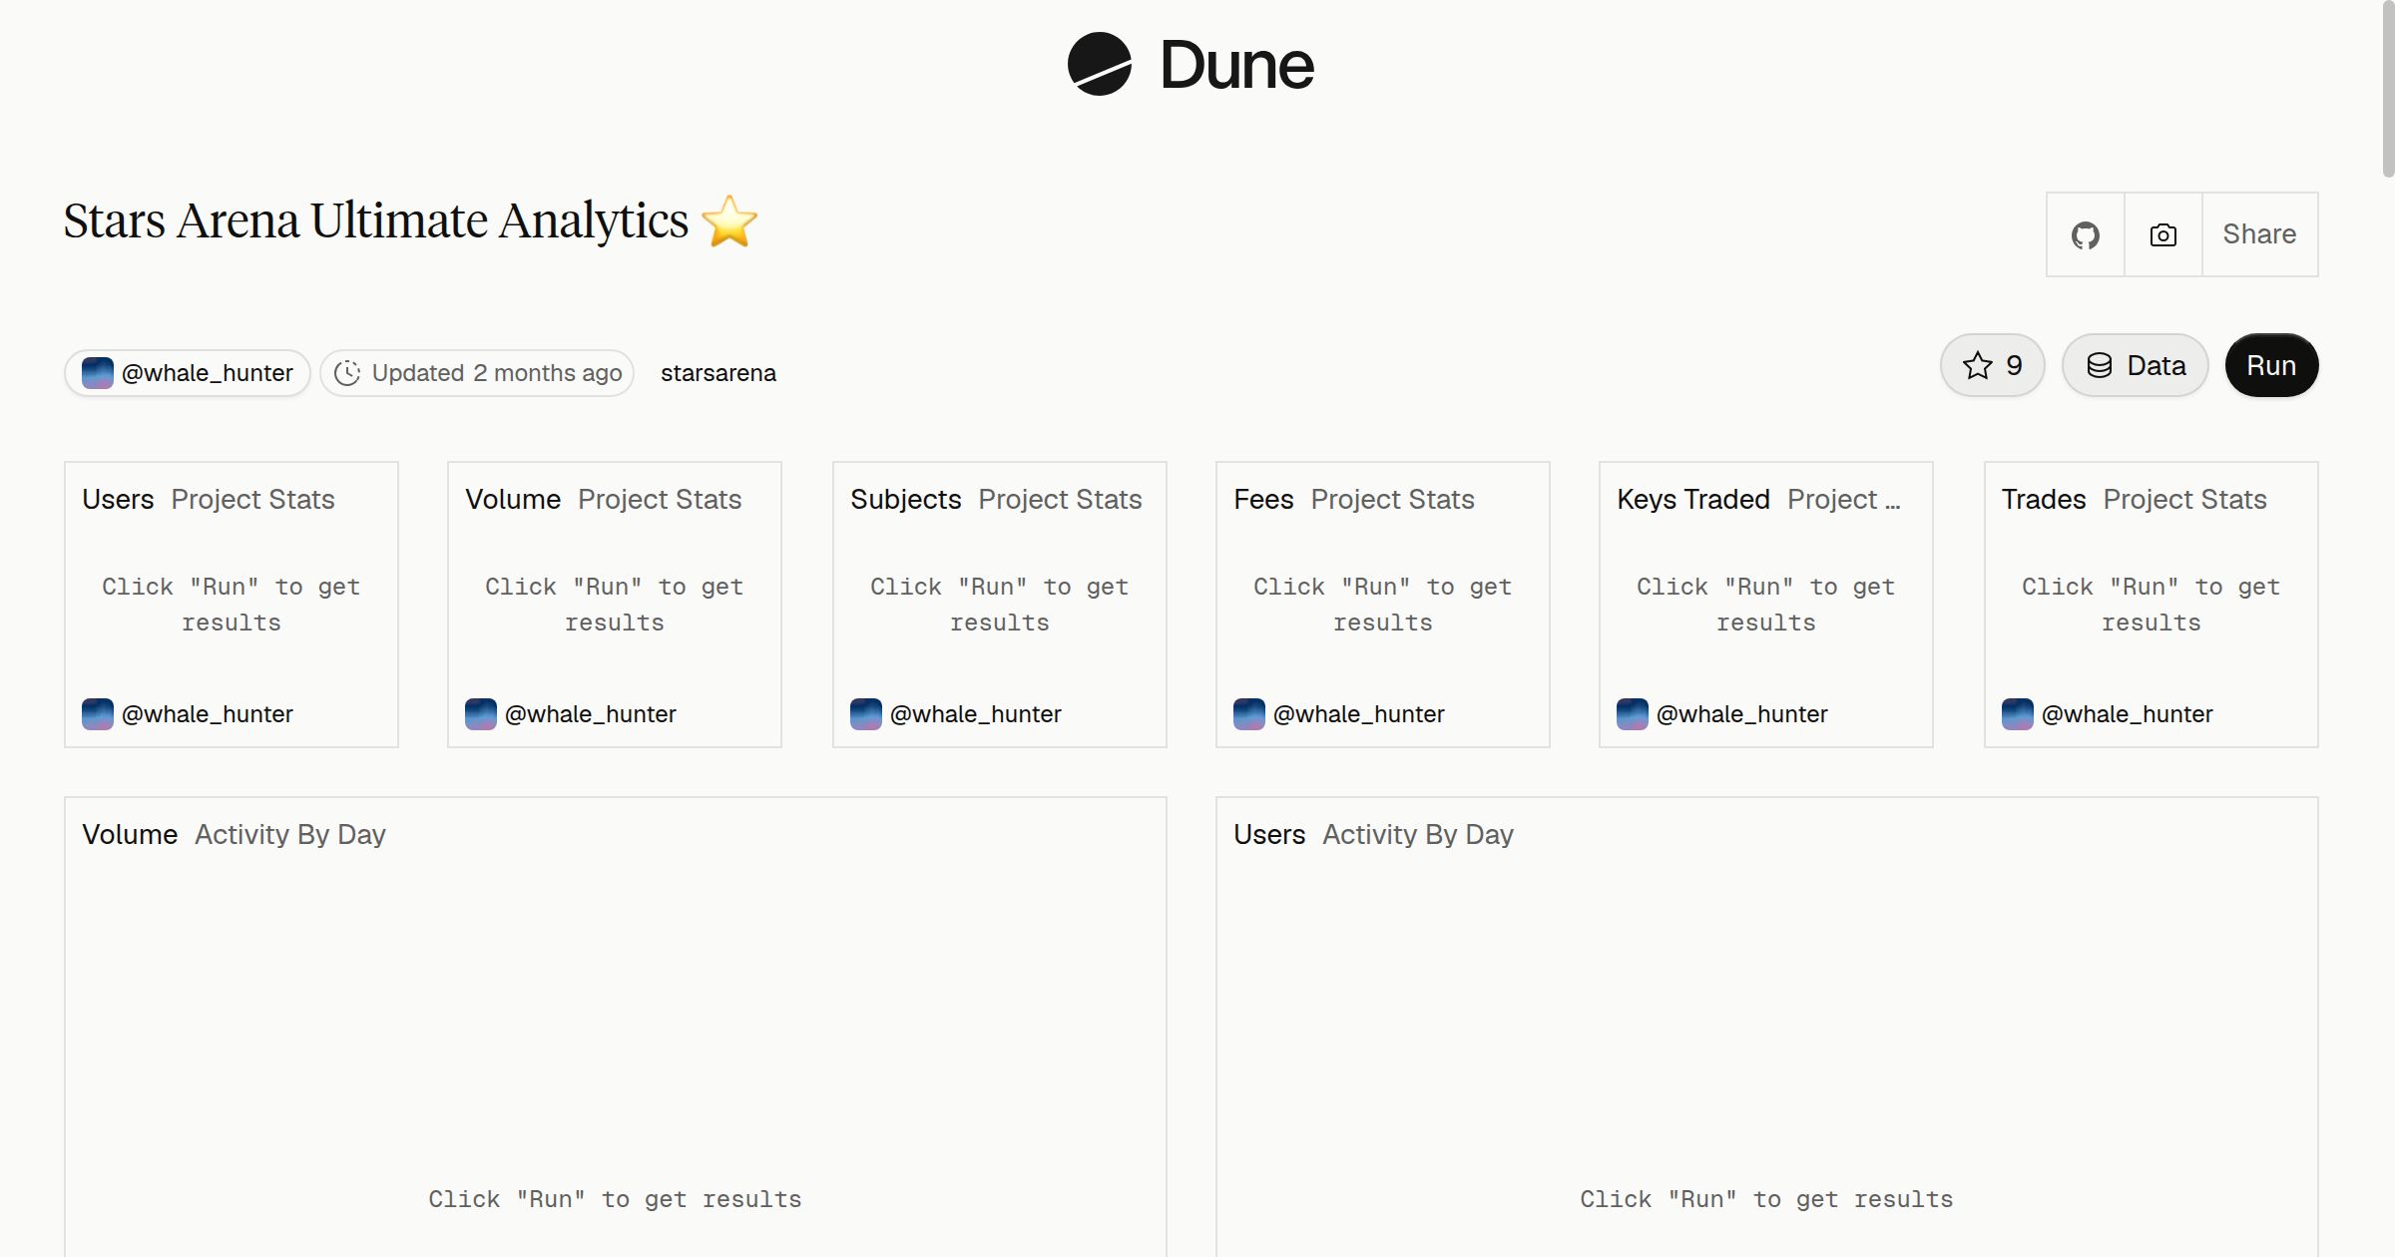The width and height of the screenshot is (2395, 1257).
Task: Click the Dune wordmark text
Action: tap(1237, 66)
